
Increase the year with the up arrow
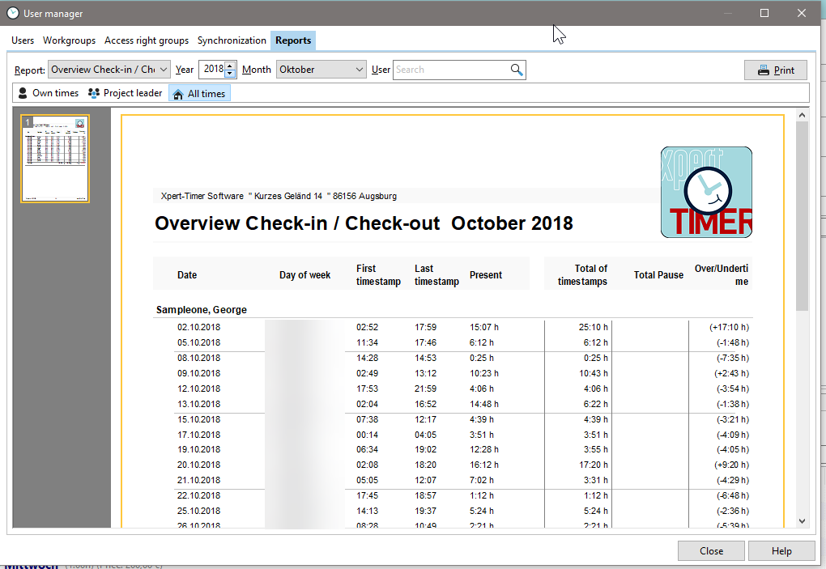[230, 66]
